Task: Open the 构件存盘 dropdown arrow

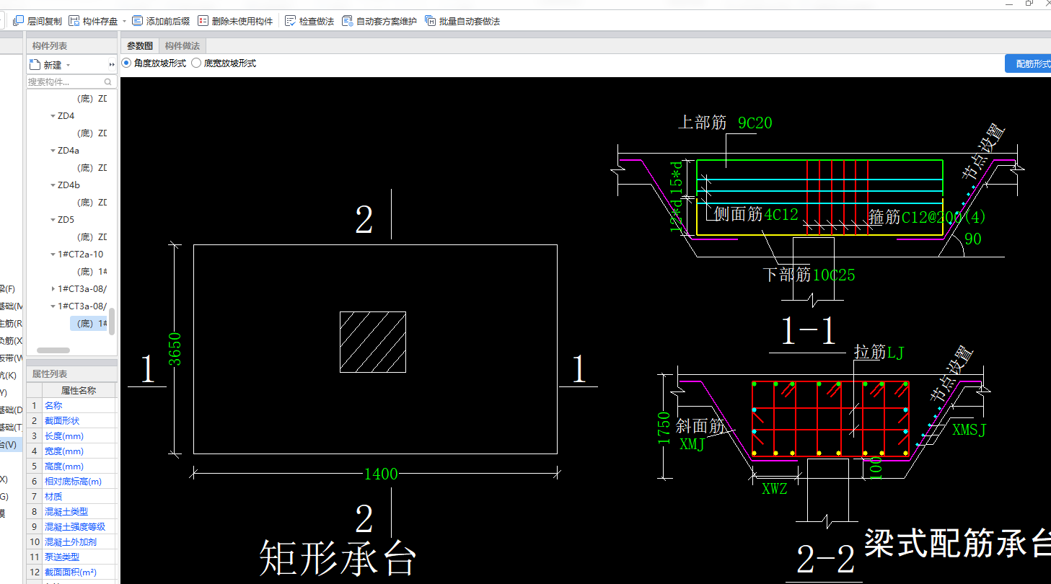Action: pos(124,22)
